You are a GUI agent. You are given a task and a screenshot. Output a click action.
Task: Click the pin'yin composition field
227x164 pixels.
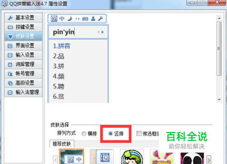78,32
